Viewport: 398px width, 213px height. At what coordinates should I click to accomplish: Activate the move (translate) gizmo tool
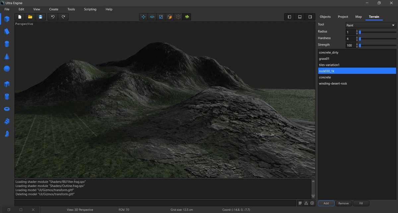point(144,17)
